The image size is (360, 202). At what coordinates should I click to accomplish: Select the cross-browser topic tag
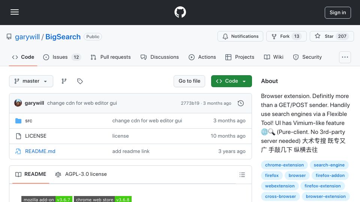(280, 197)
